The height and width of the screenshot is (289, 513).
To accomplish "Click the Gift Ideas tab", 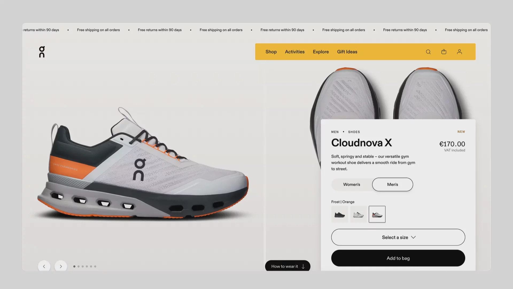I will pyautogui.click(x=347, y=52).
